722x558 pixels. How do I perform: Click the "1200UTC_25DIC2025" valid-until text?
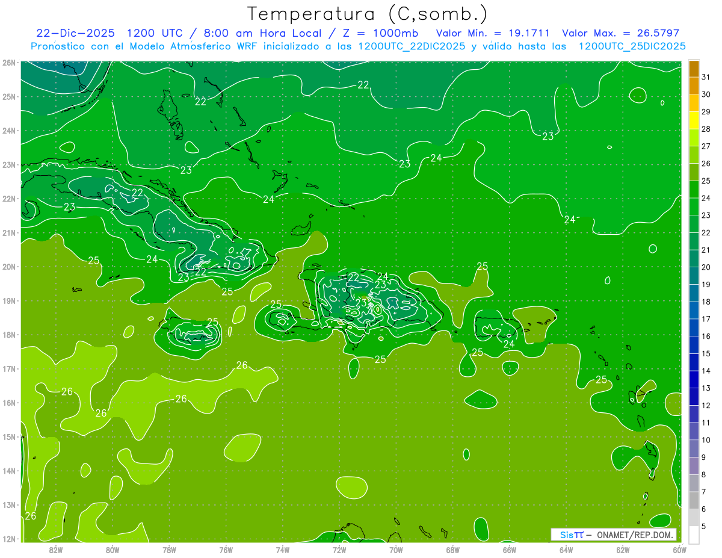coord(632,46)
